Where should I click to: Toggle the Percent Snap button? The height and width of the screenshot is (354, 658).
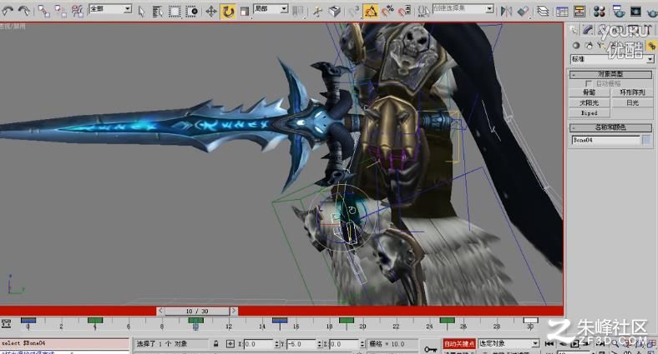pos(387,12)
